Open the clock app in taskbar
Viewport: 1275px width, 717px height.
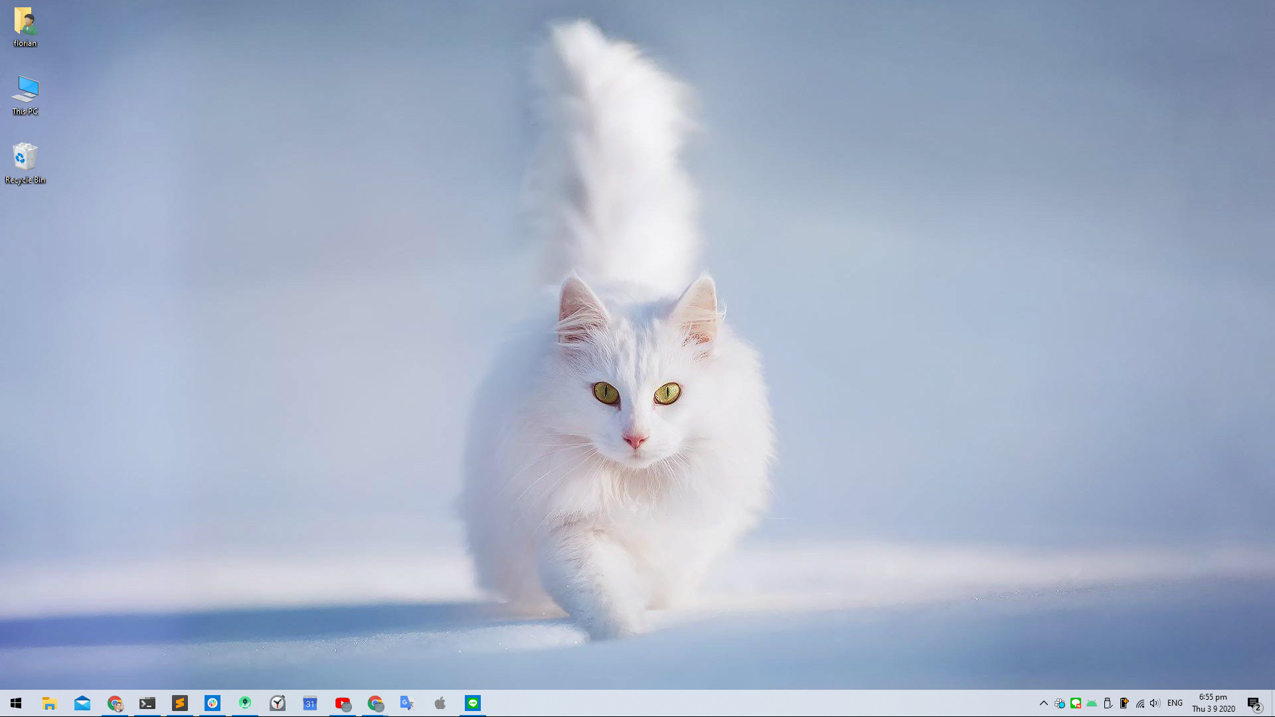pyautogui.click(x=278, y=703)
